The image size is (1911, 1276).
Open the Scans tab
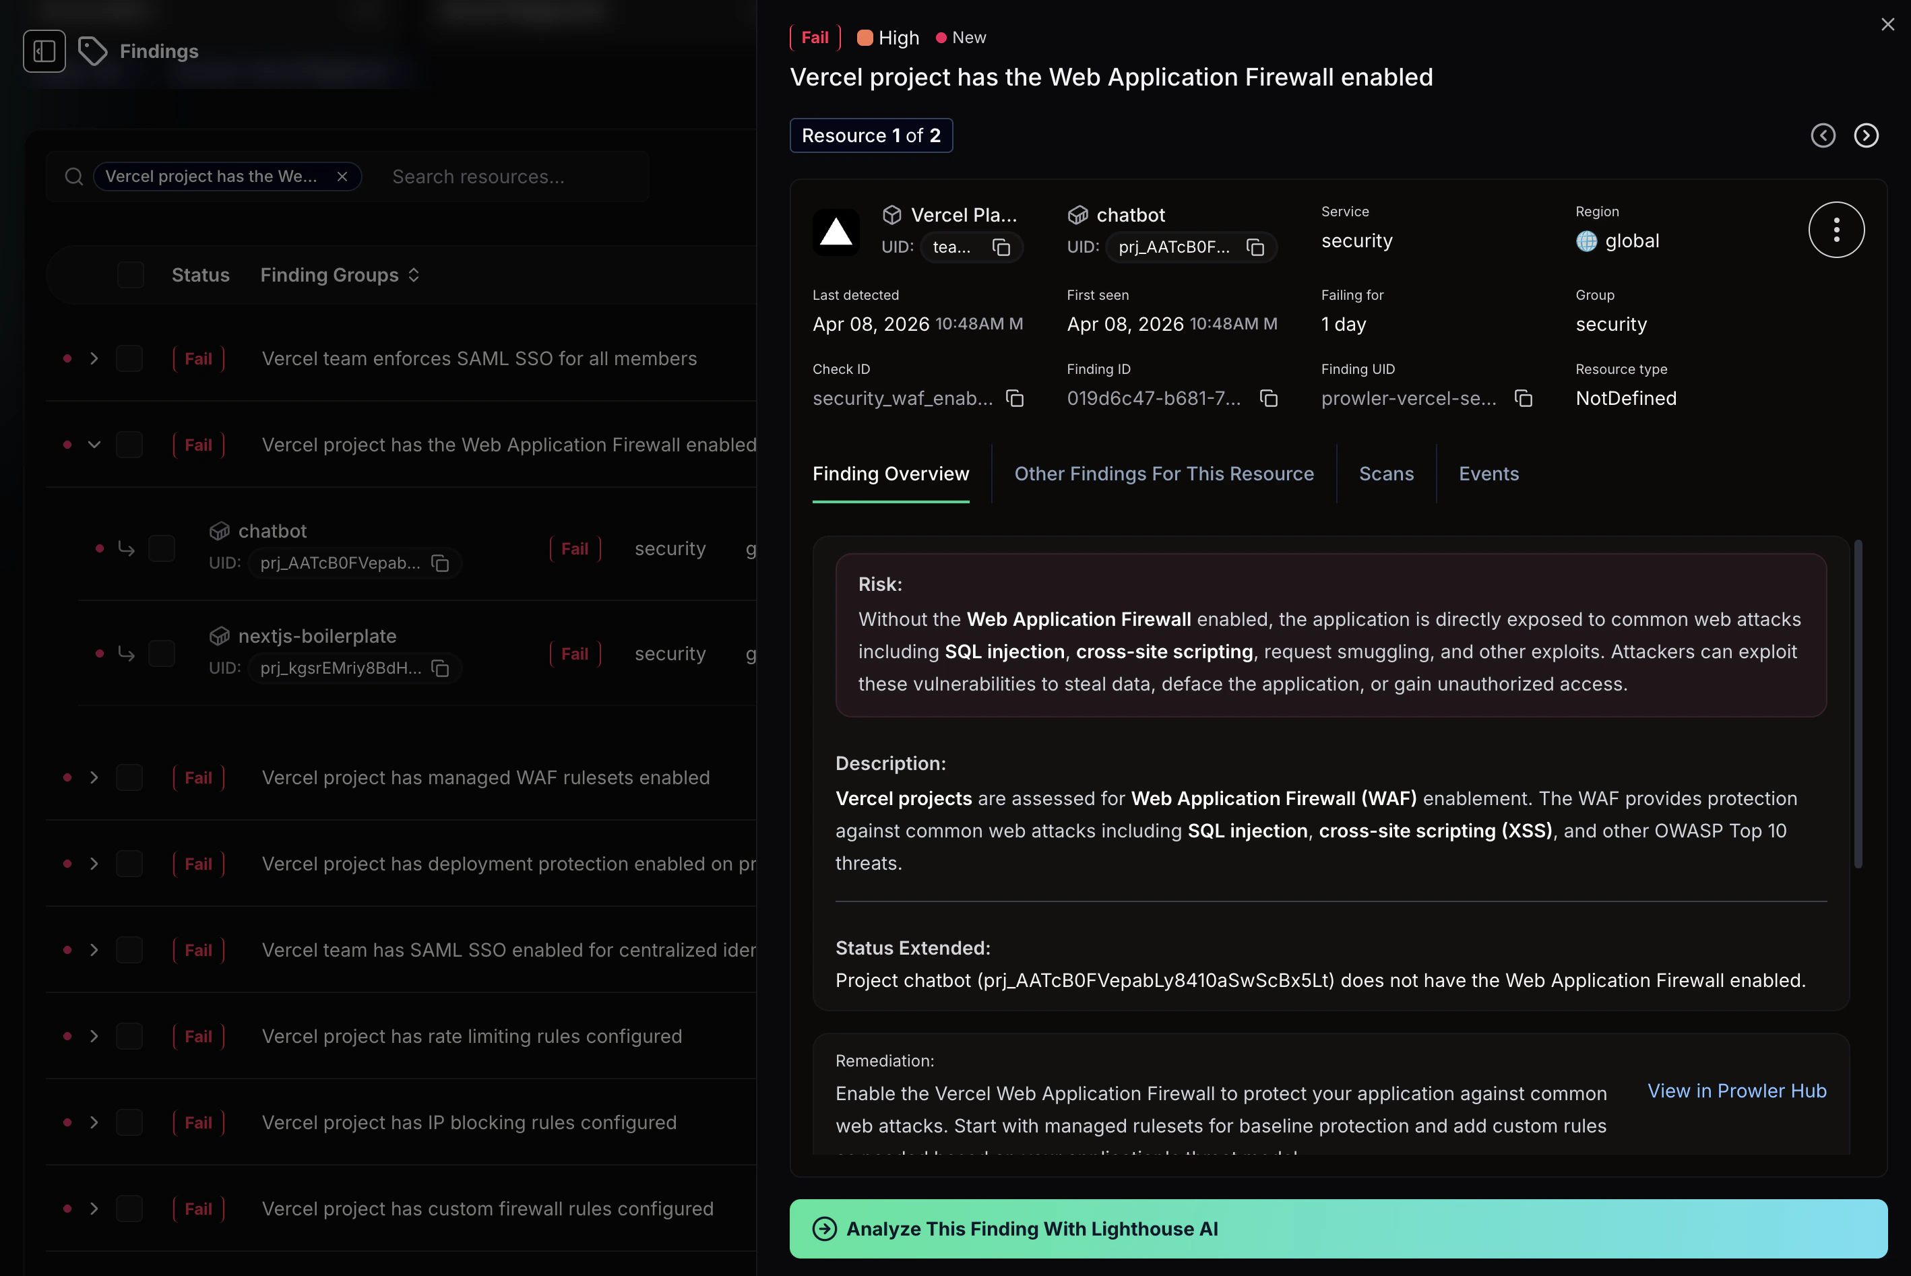[1386, 474]
